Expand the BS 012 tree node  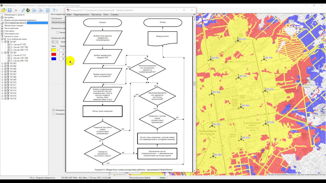(2, 88)
